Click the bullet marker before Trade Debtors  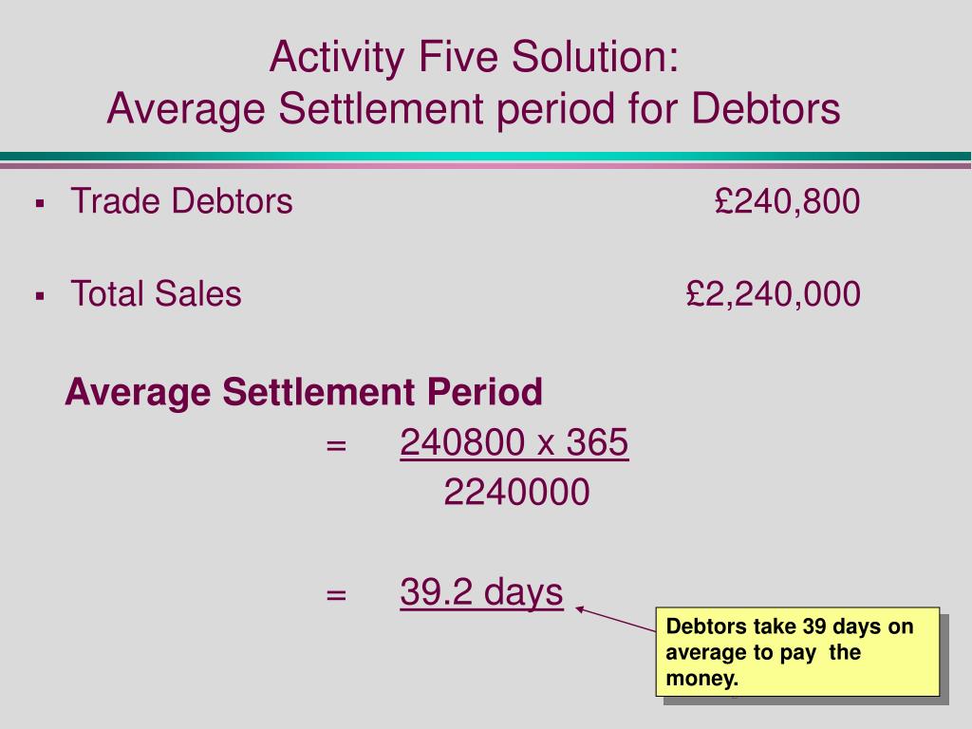point(40,203)
